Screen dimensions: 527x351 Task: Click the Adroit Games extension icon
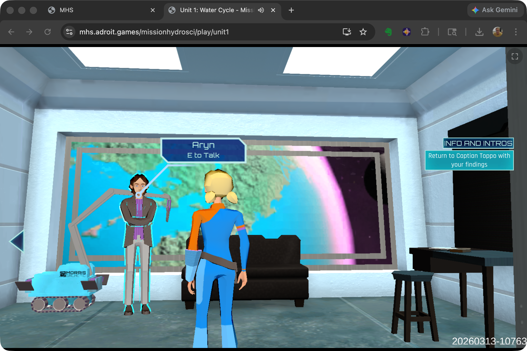click(406, 32)
